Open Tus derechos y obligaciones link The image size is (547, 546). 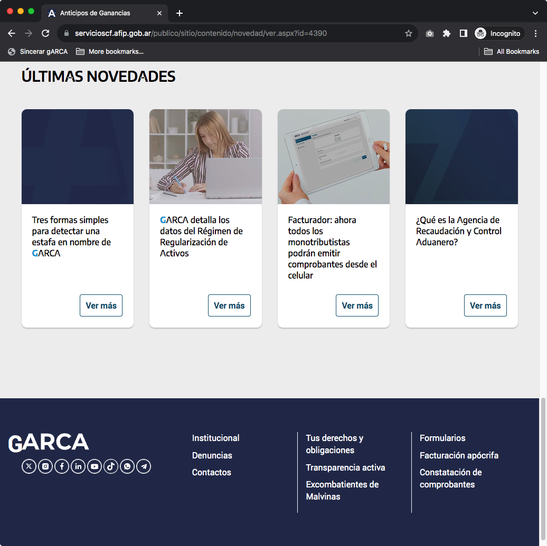[335, 444]
